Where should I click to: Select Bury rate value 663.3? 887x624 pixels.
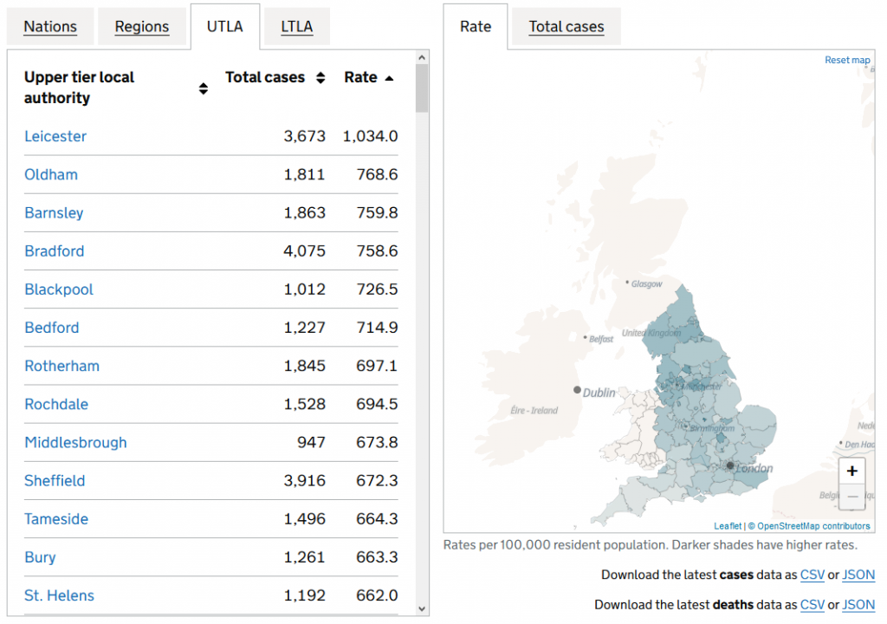tap(377, 558)
